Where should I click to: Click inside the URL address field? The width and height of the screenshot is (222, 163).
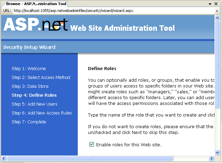[x=113, y=11]
